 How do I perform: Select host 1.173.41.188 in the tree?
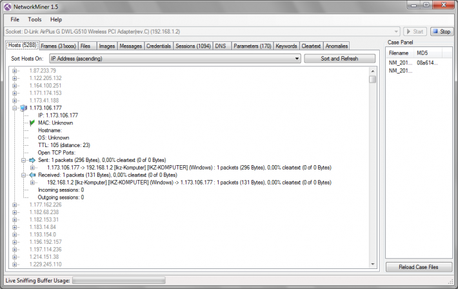pyautogui.click(x=44, y=101)
